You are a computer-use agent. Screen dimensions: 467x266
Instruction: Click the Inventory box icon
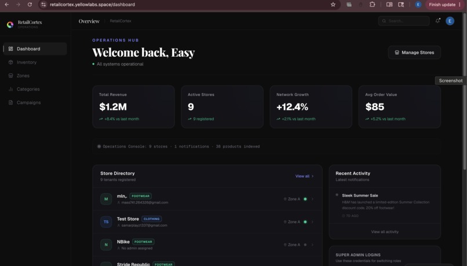point(11,62)
